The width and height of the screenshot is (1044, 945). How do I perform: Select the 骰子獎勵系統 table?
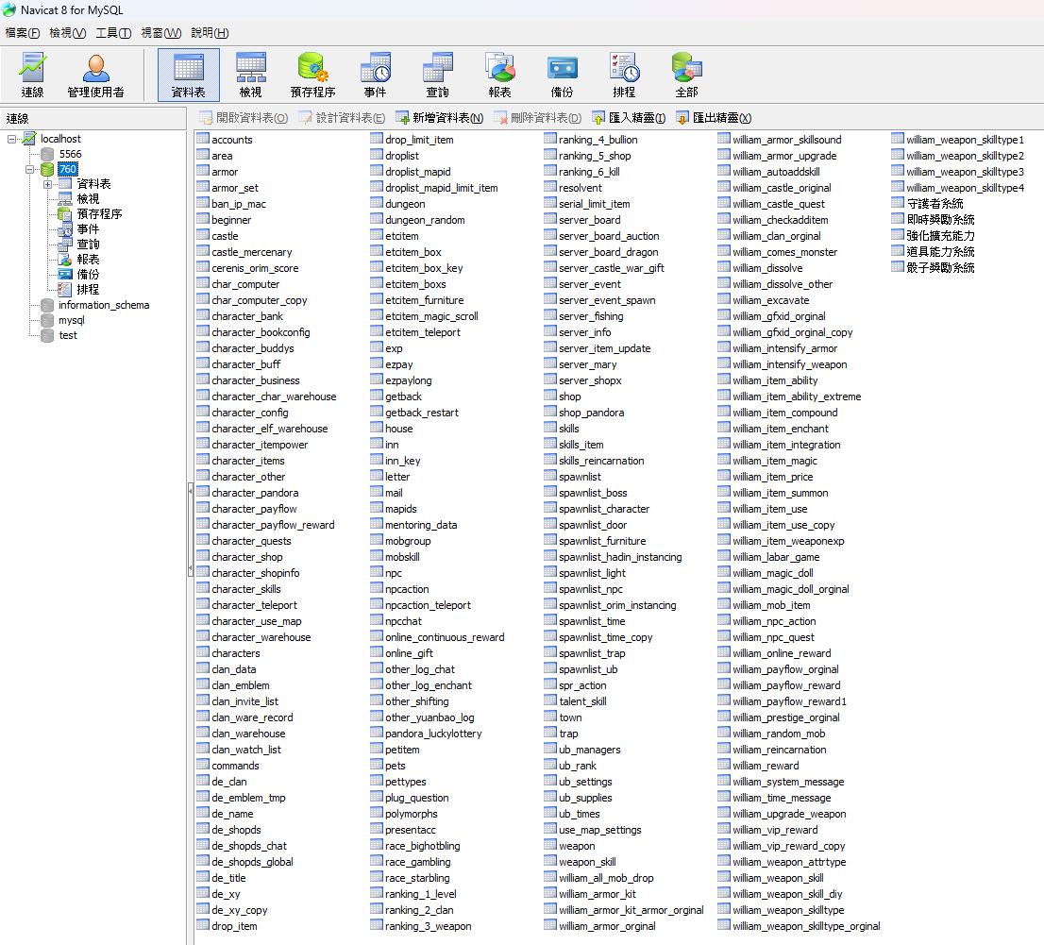tap(940, 268)
